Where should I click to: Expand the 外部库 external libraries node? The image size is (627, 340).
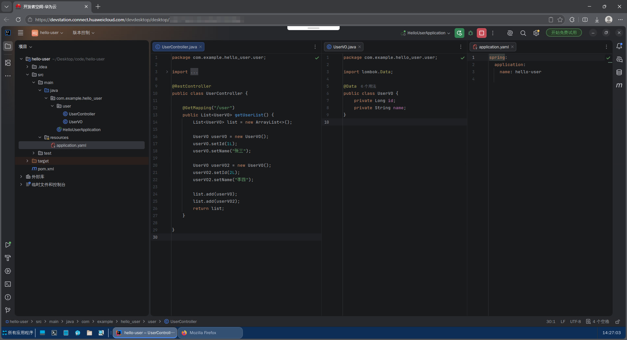click(21, 177)
